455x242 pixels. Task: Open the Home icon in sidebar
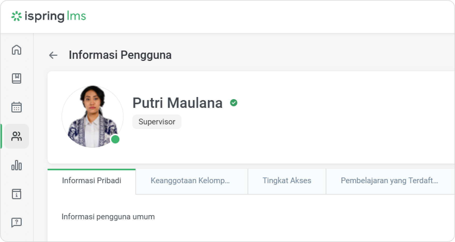pos(17,50)
